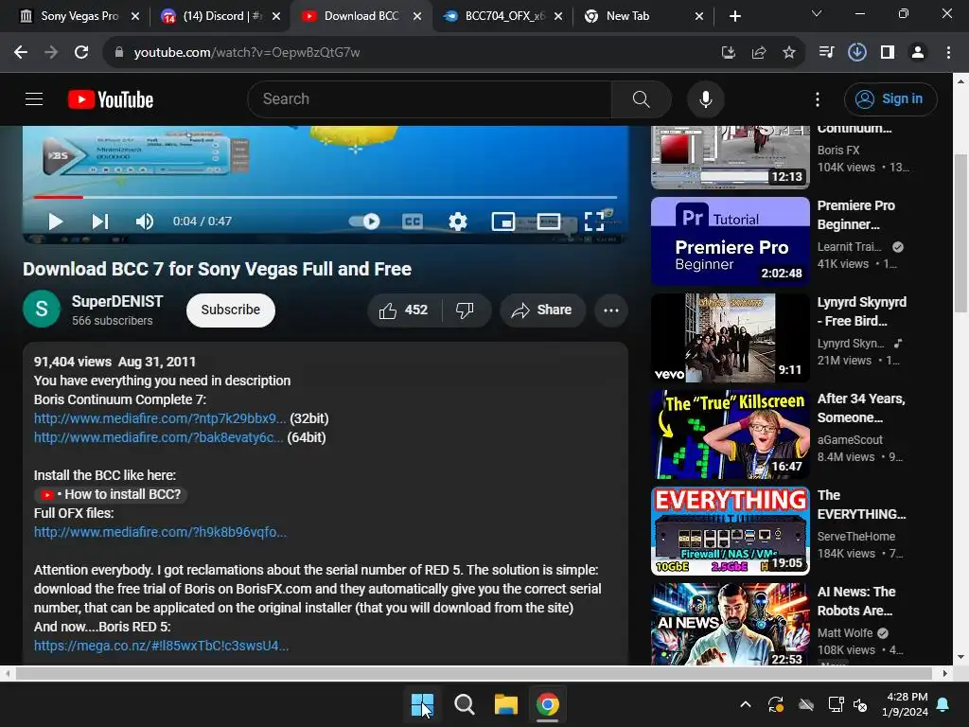The width and height of the screenshot is (969, 727).
Task: Go back to previous page
Action: (x=21, y=53)
